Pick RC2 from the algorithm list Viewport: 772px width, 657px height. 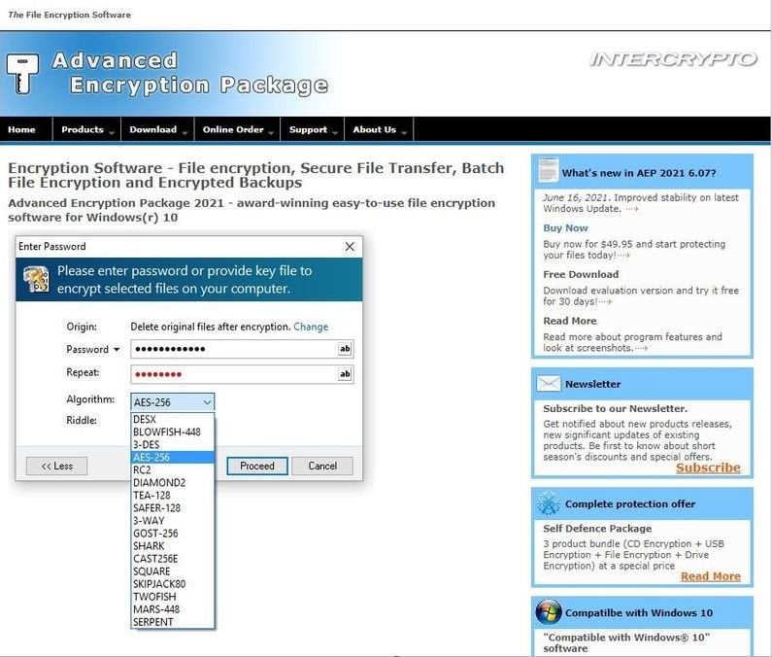pos(172,469)
